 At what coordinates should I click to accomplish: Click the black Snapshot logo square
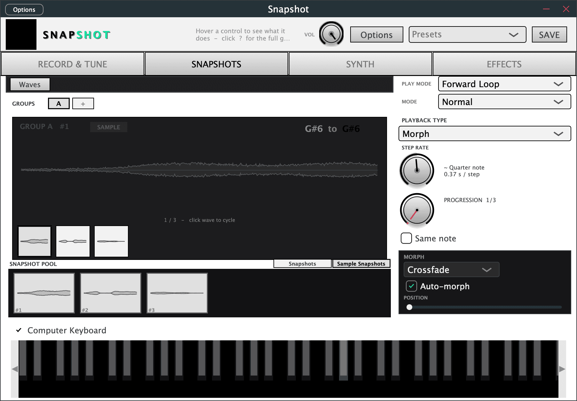(x=21, y=34)
